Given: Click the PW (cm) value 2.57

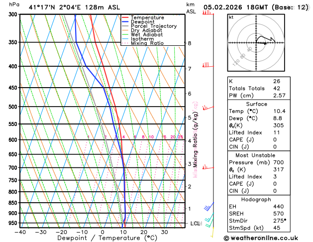Looking at the screenshot, I should (279, 96).
